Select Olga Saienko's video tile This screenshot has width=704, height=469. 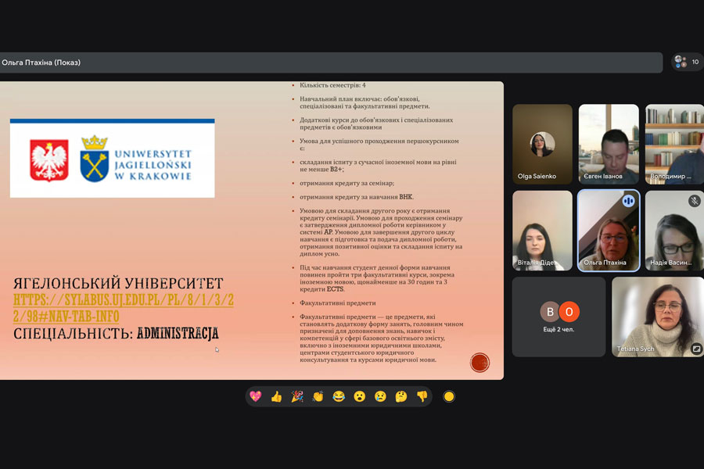click(542, 144)
